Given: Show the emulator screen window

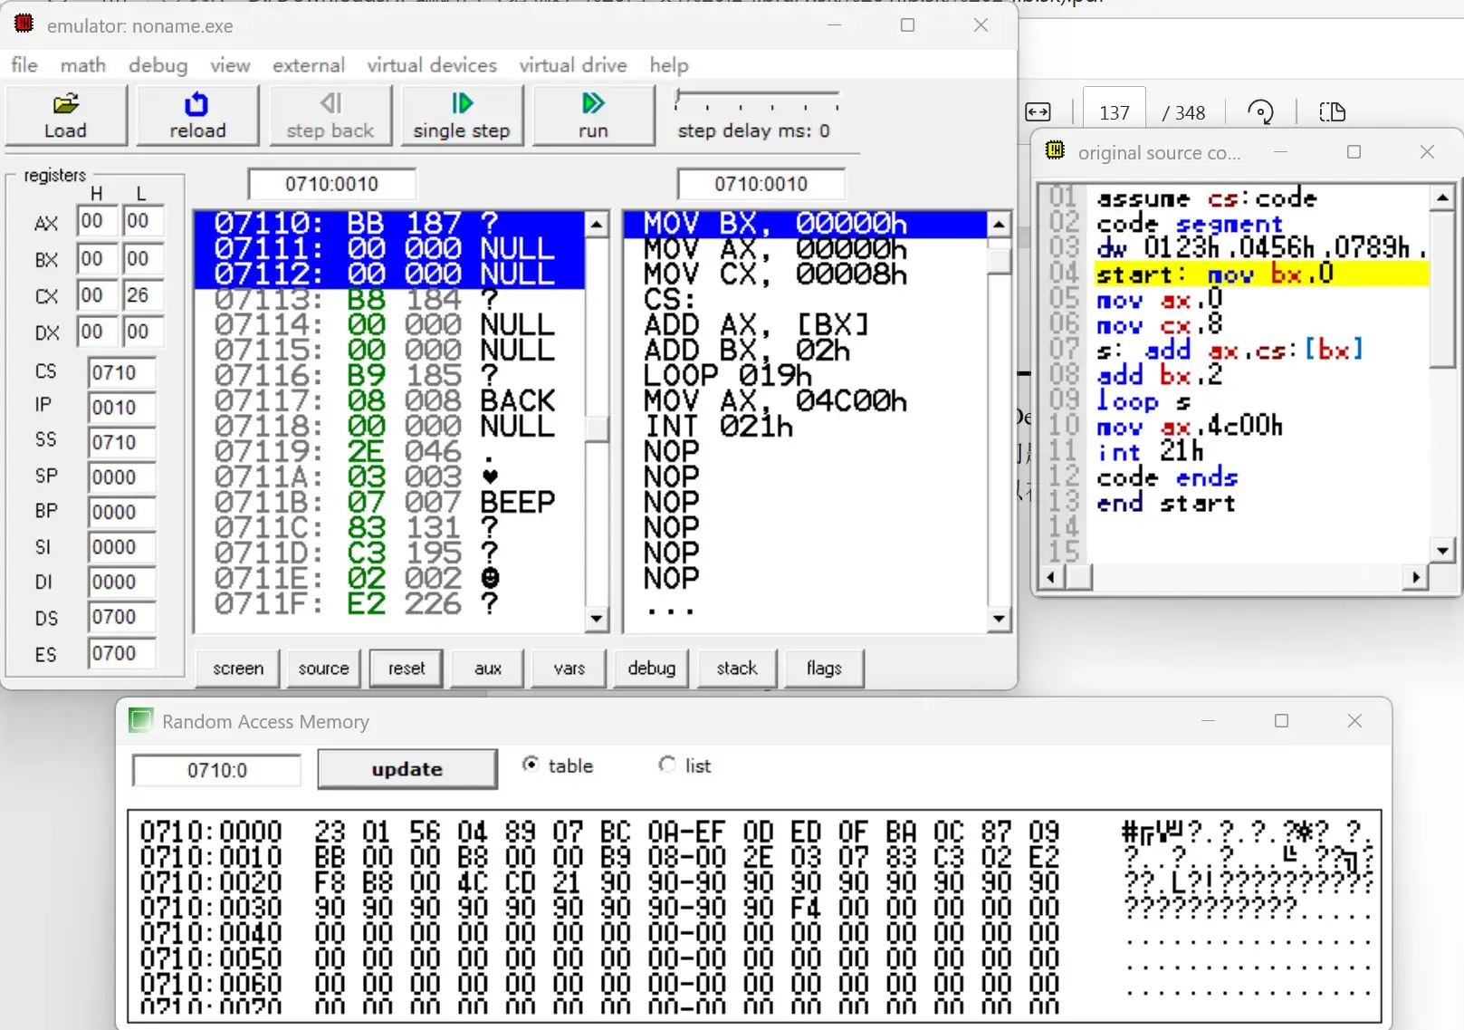Looking at the screenshot, I should (238, 669).
